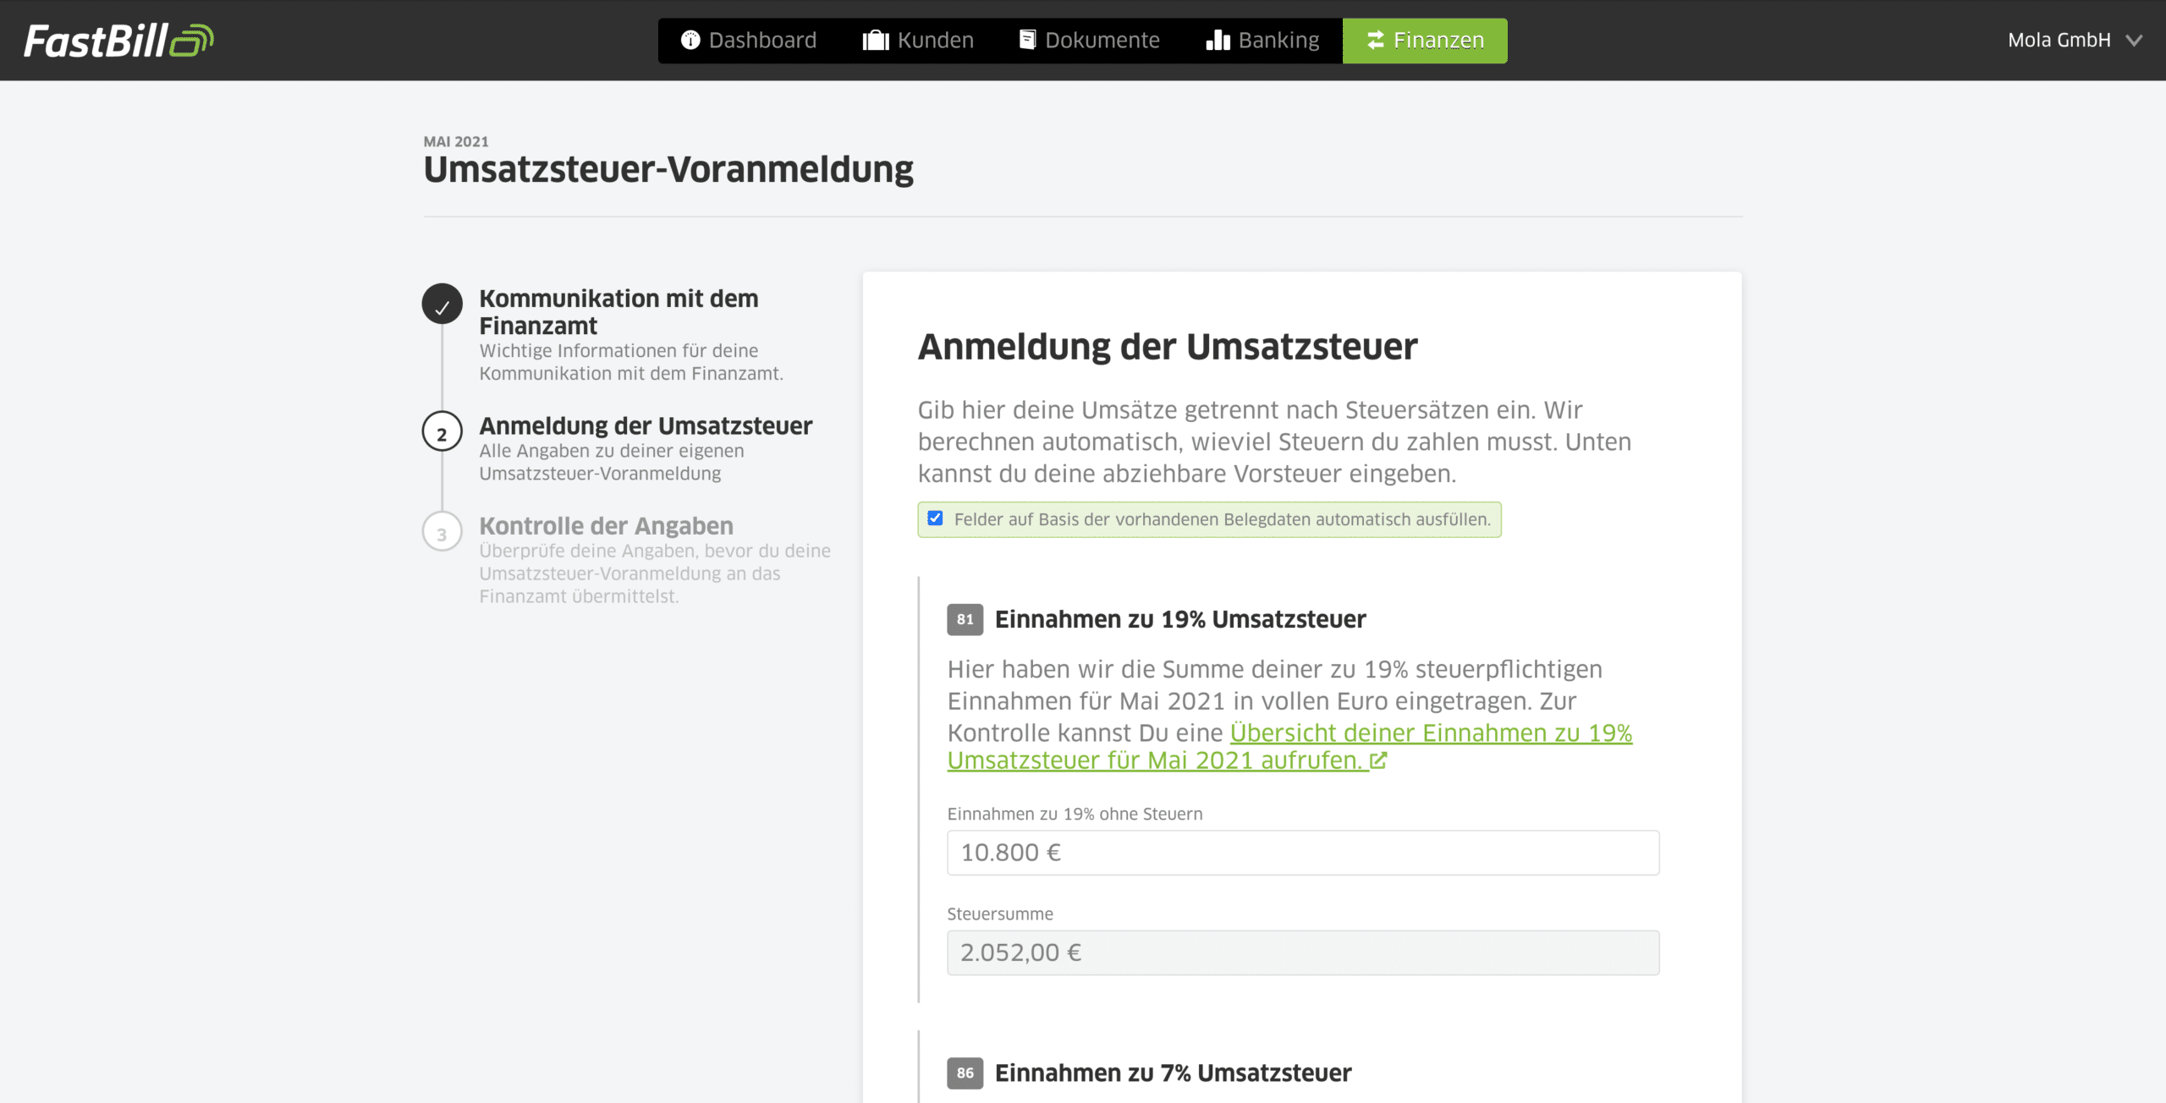
Task: Select the Finanzen tab
Action: click(1425, 41)
